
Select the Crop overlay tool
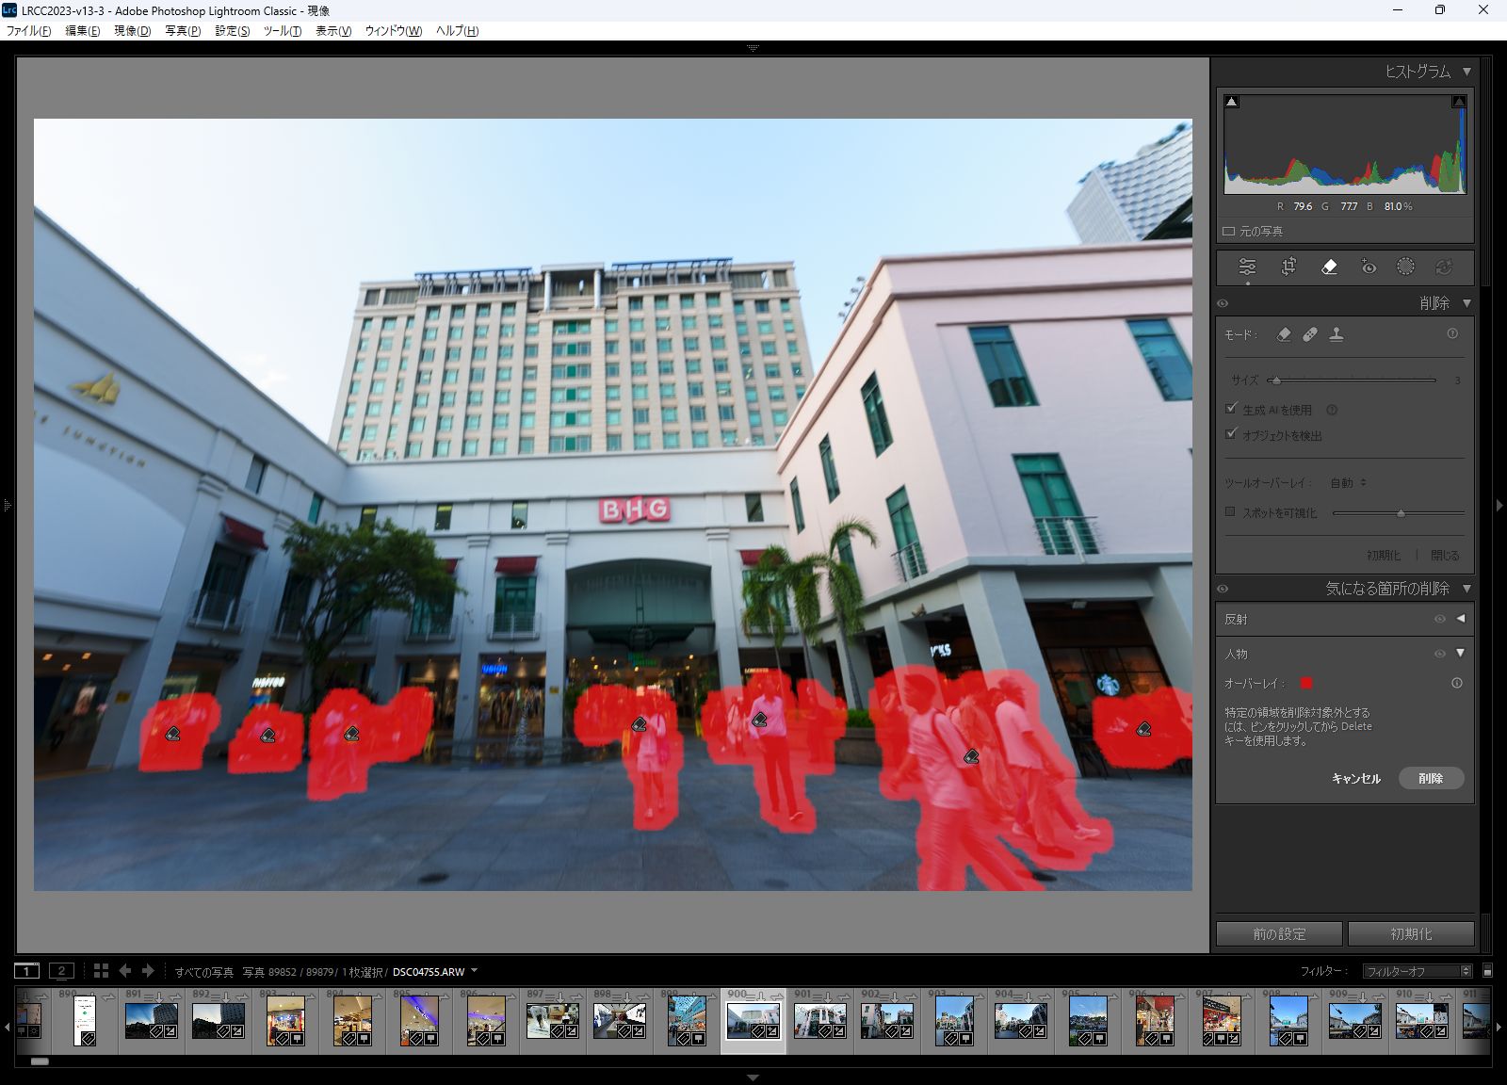point(1288,267)
